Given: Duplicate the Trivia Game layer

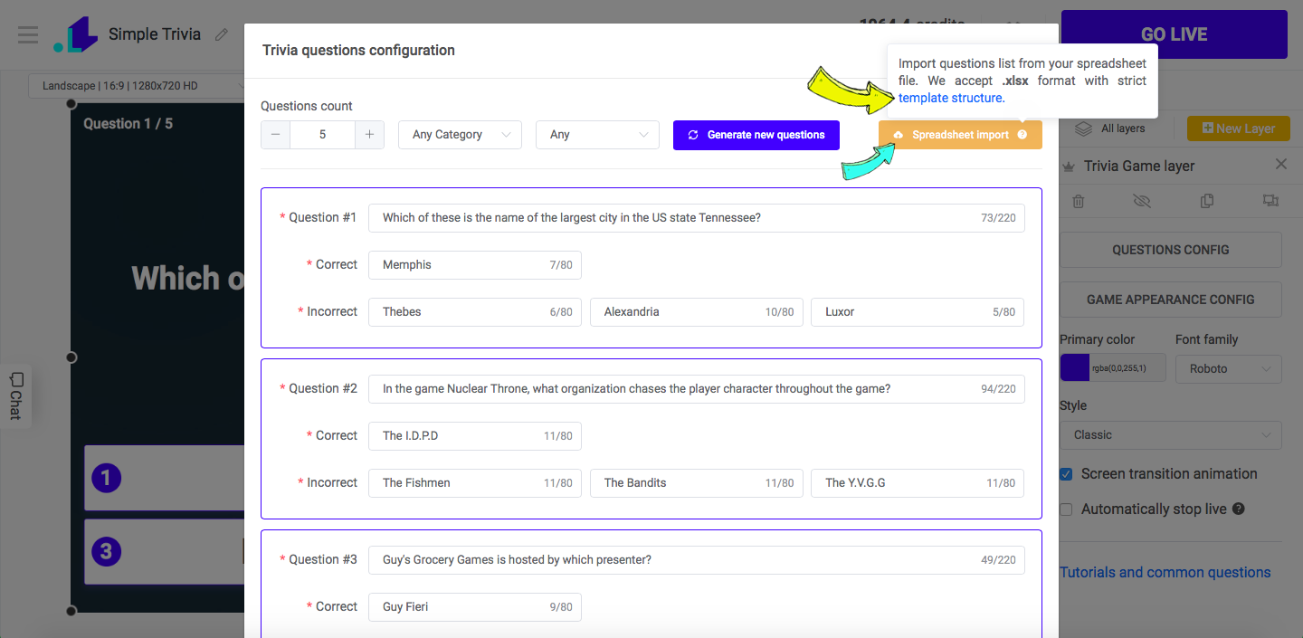Looking at the screenshot, I should coord(1207,201).
